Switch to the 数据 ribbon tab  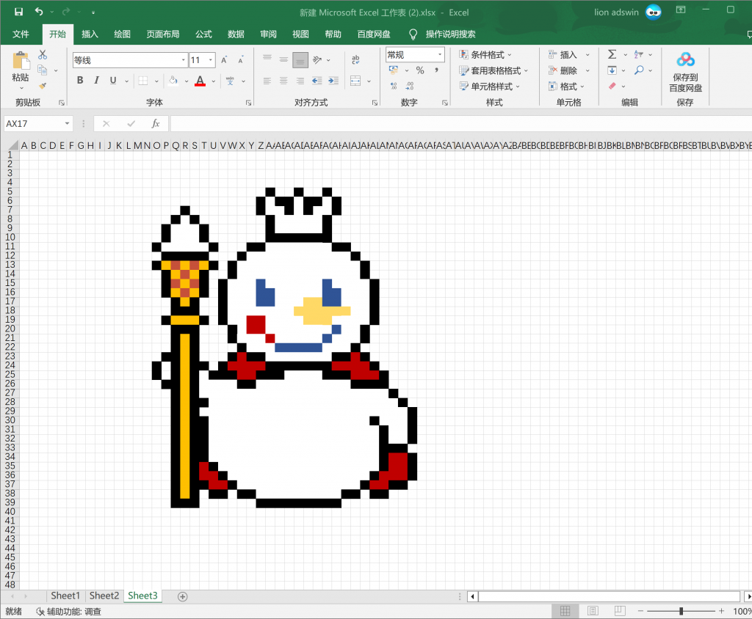pos(236,34)
